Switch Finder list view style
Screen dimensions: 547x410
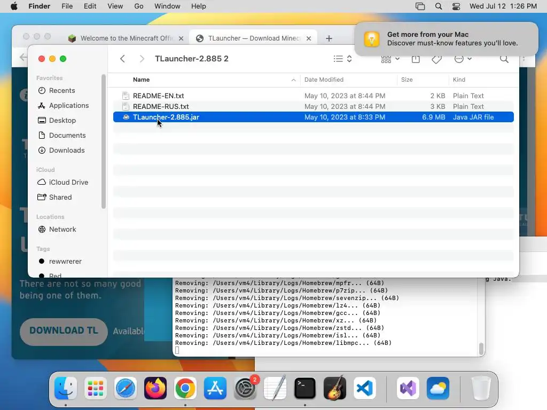342,59
